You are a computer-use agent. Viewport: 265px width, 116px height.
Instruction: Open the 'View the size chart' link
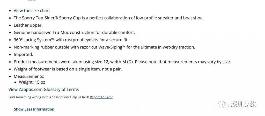point(32,11)
